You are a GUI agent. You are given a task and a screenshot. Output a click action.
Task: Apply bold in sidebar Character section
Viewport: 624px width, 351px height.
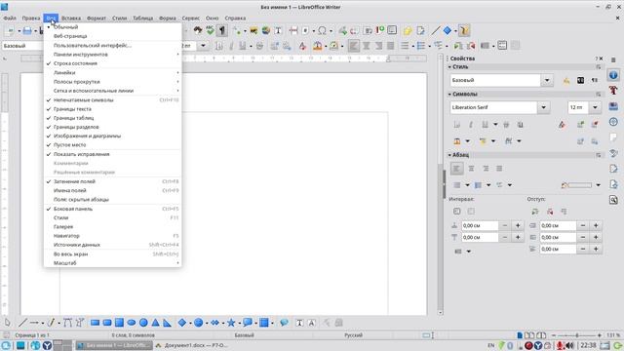(x=456, y=125)
